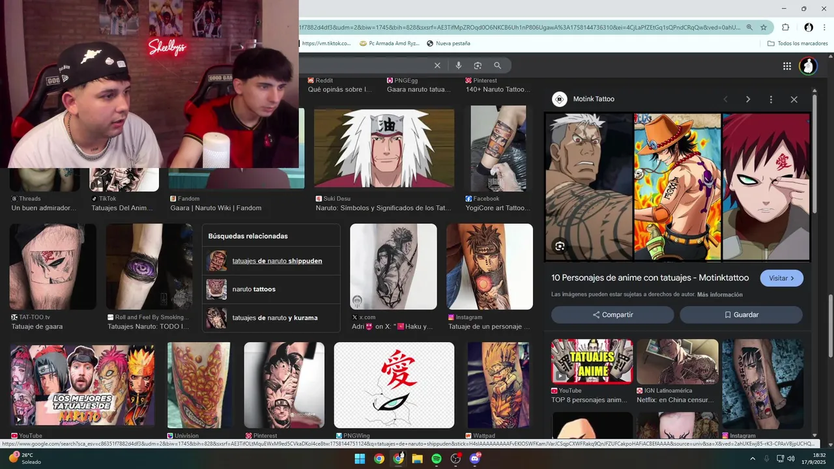Close the Motink Tattoo preview panel
The width and height of the screenshot is (834, 469).
click(794, 99)
